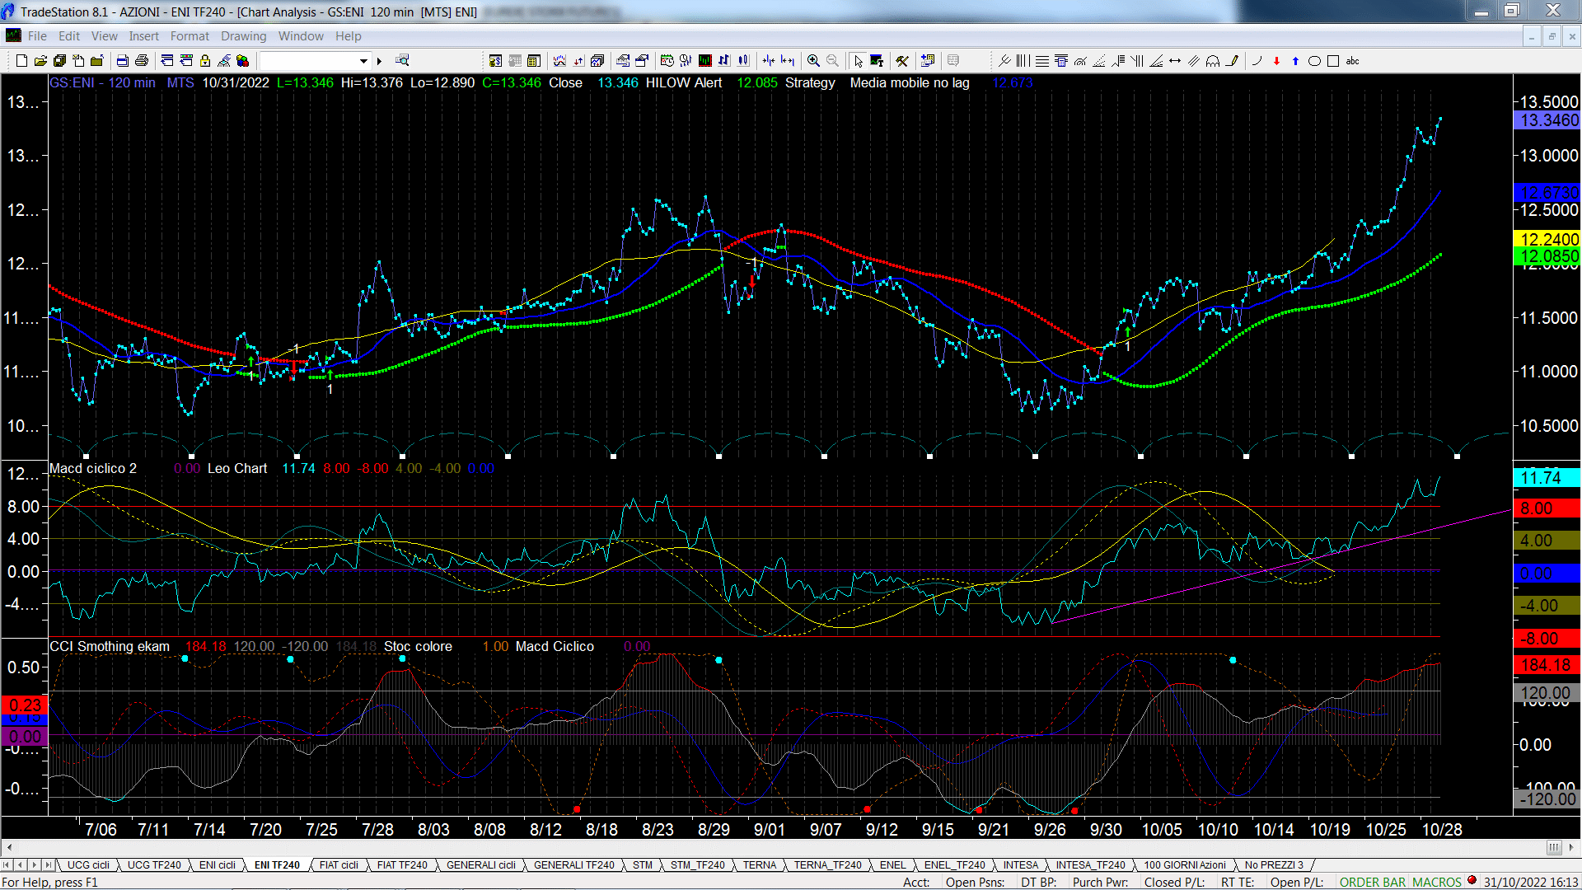Select the rectangle drawing tool
This screenshot has width=1582, height=890.
pyautogui.click(x=1333, y=61)
